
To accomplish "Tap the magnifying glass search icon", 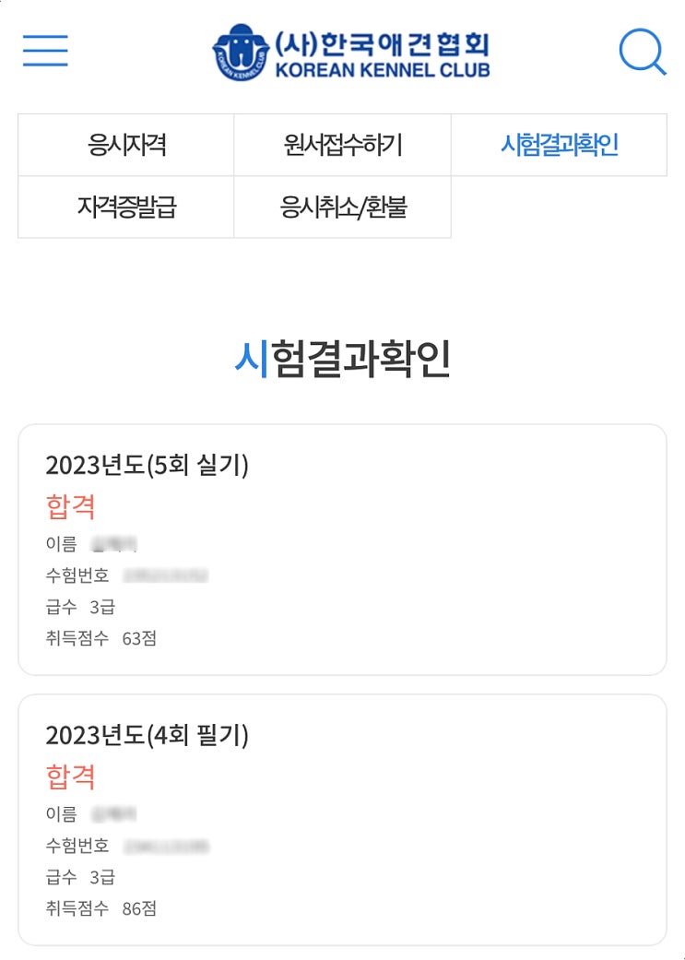I will [x=643, y=52].
